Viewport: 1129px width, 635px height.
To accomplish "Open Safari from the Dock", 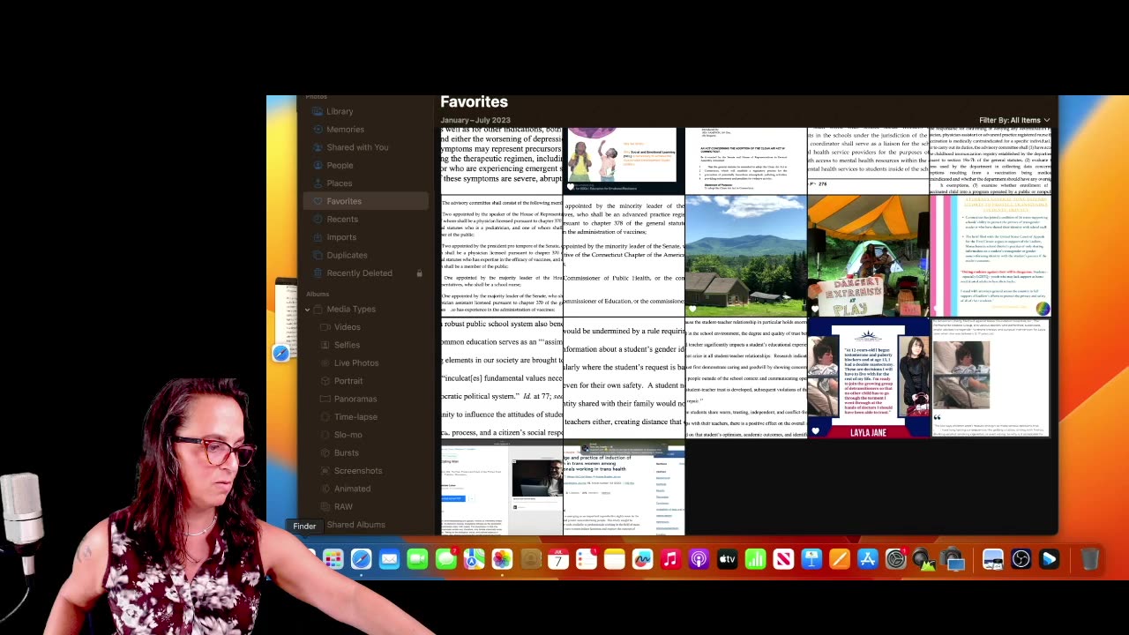I will tap(361, 559).
